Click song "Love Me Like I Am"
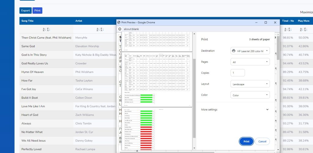 click(x=33, y=106)
